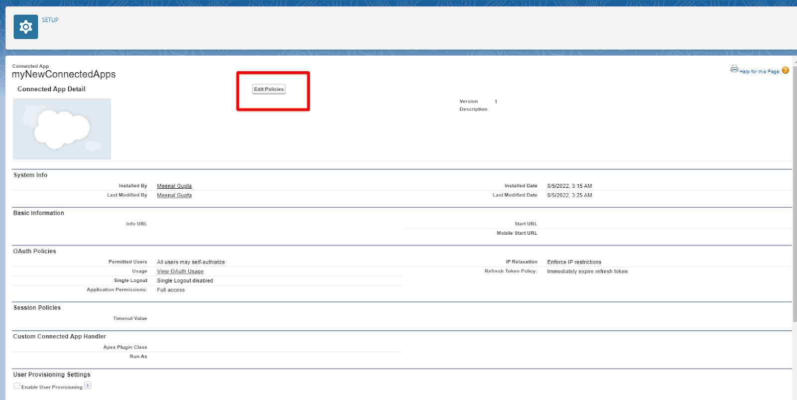
Task: Click 'Enforce IP restrictions' value
Action: click(x=574, y=262)
